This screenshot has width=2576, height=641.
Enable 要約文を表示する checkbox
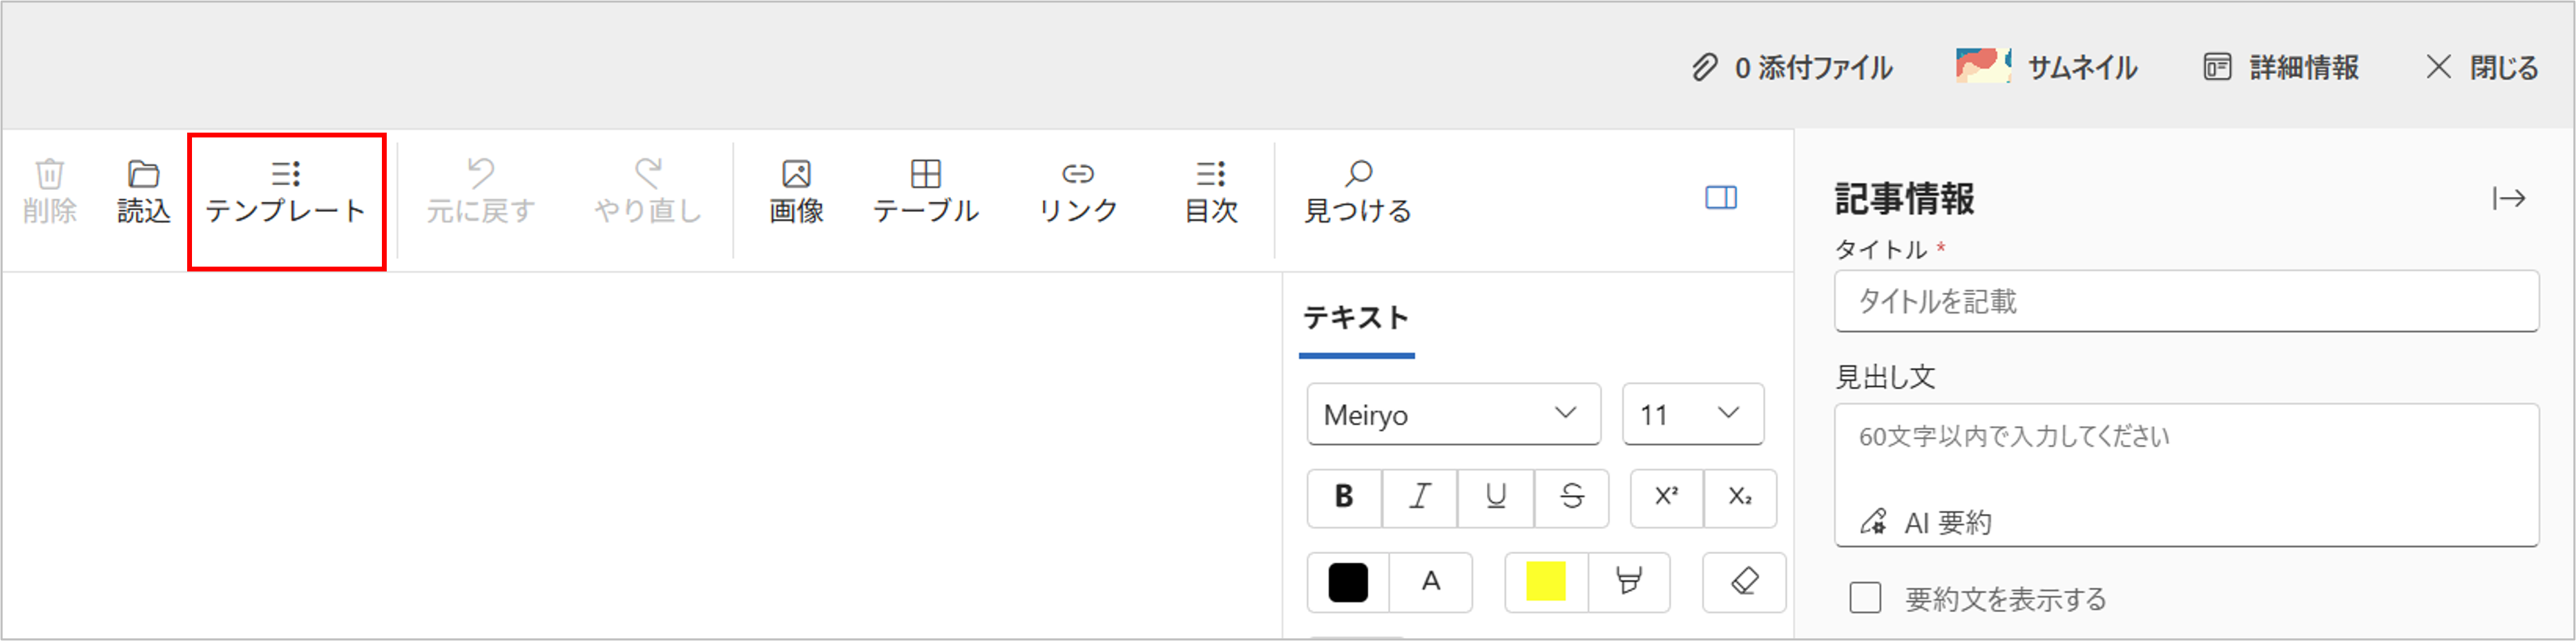(x=1864, y=598)
